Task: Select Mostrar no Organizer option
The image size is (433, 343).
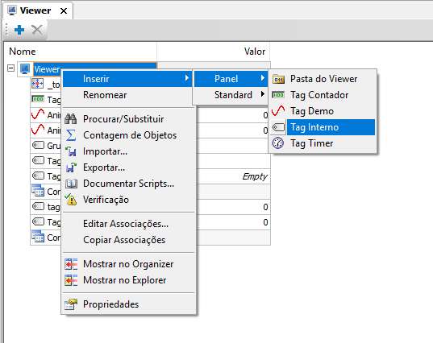Action: point(129,264)
